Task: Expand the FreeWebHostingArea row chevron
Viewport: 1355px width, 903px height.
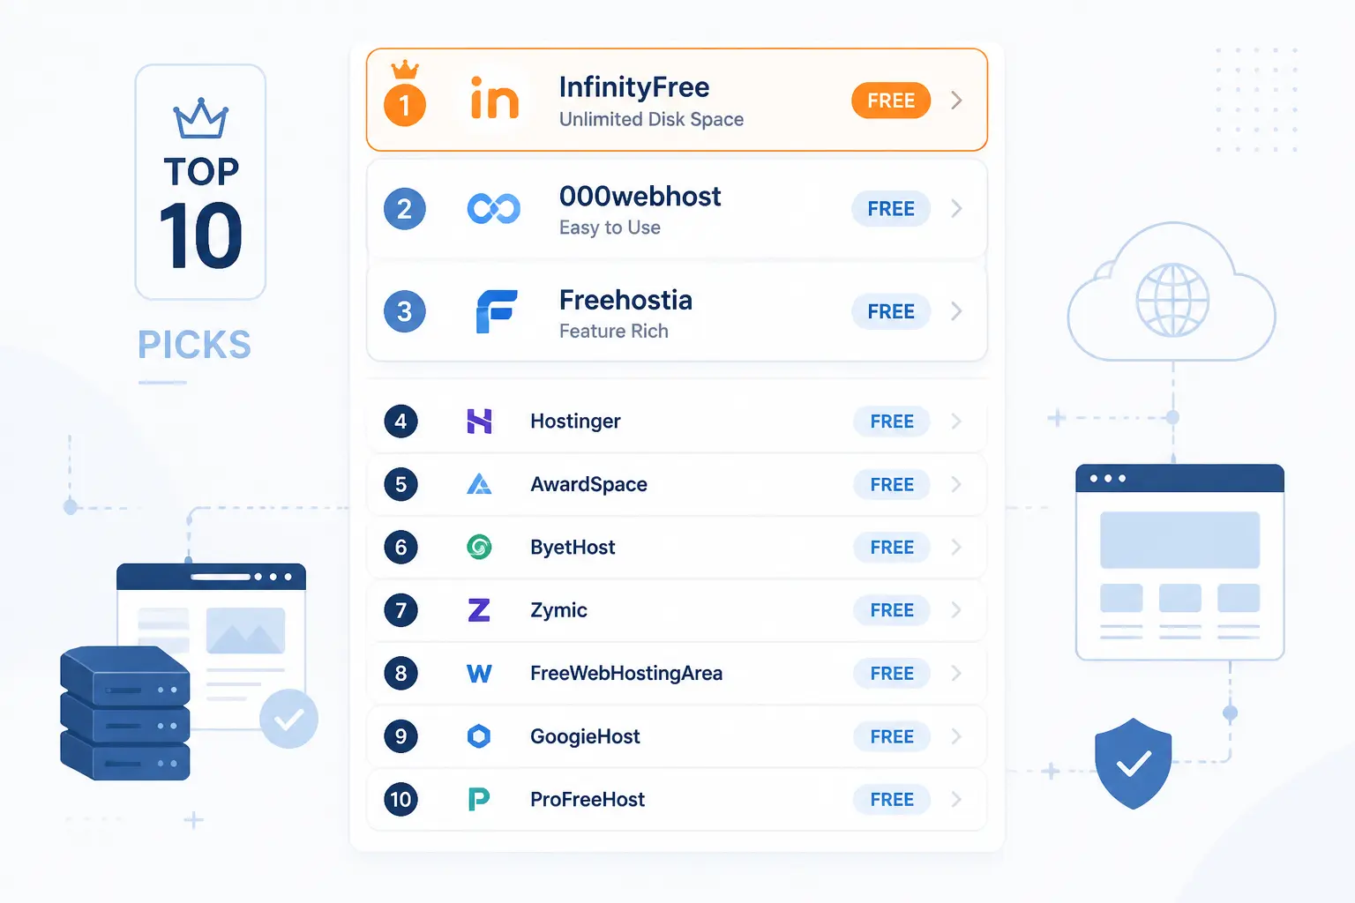Action: pyautogui.click(x=956, y=674)
